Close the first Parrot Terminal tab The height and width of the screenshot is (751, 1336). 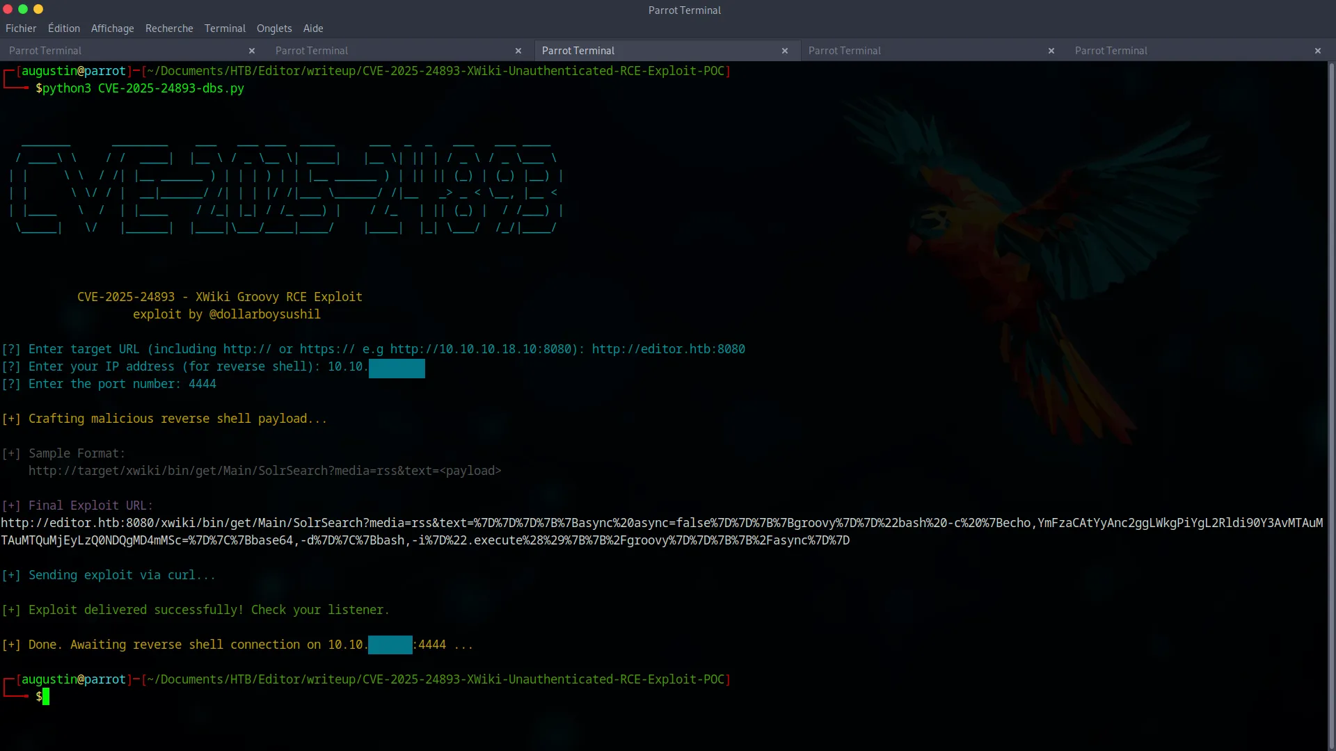pos(252,51)
